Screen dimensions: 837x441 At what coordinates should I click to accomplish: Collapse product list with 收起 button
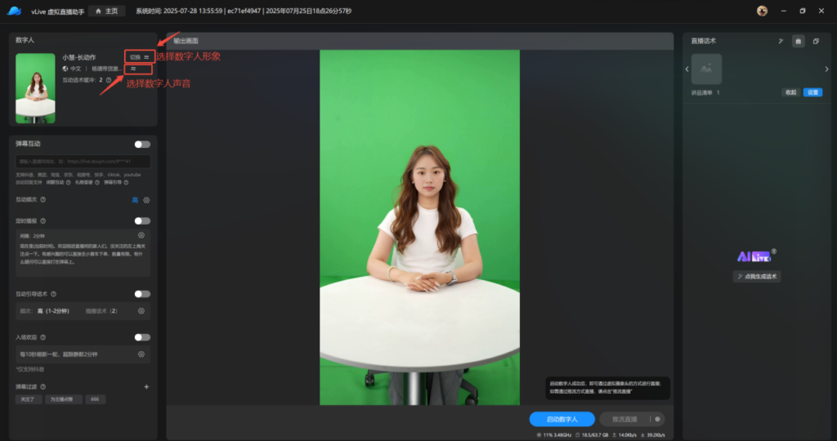[x=790, y=93]
